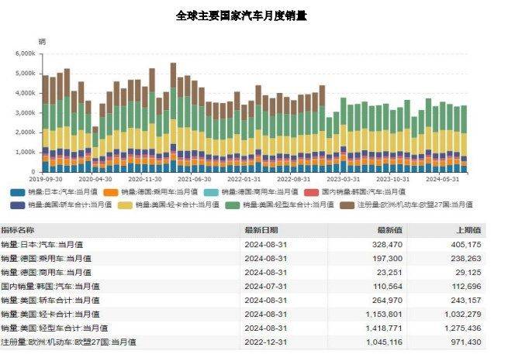The height and width of the screenshot is (354, 515).
Task: Click the orange Germany passenger car legend swatch
Action: (112, 191)
